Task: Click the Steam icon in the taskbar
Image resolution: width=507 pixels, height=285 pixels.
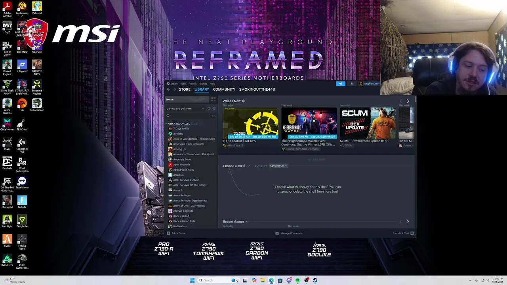Action: pos(315,280)
